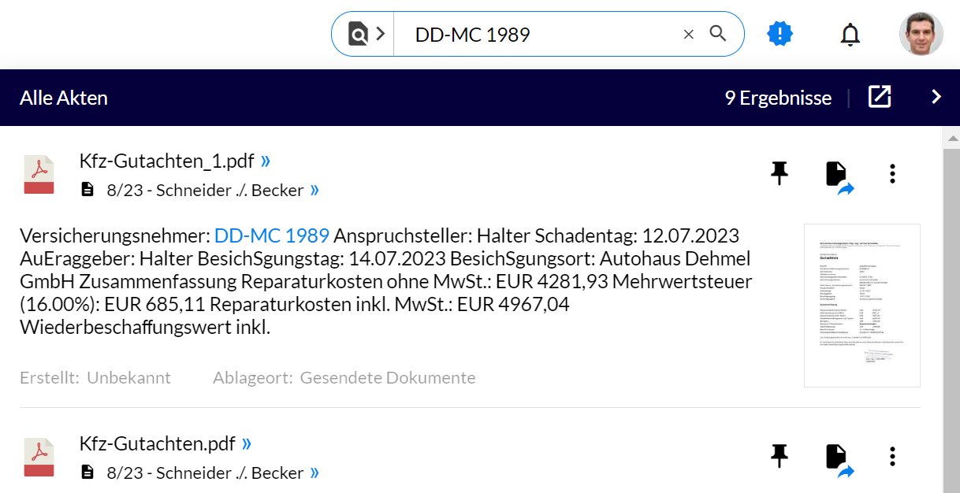The image size is (960, 493).
Task: Open results in new window icon
Action: (x=880, y=97)
